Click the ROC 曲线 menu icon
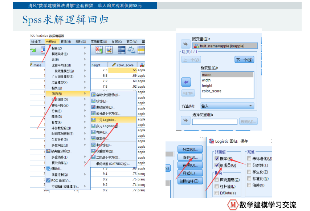The height and width of the screenshot is (211, 310). coord(48,180)
